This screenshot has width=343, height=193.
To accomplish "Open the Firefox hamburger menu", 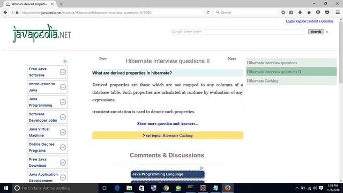I will pos(338,12).
